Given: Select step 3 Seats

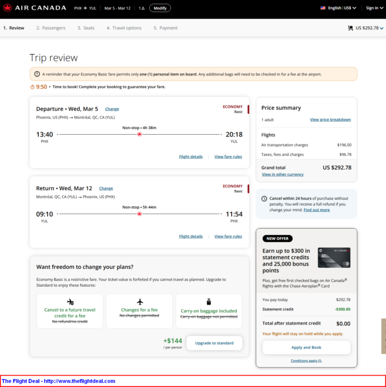Looking at the screenshot, I should [86, 28].
